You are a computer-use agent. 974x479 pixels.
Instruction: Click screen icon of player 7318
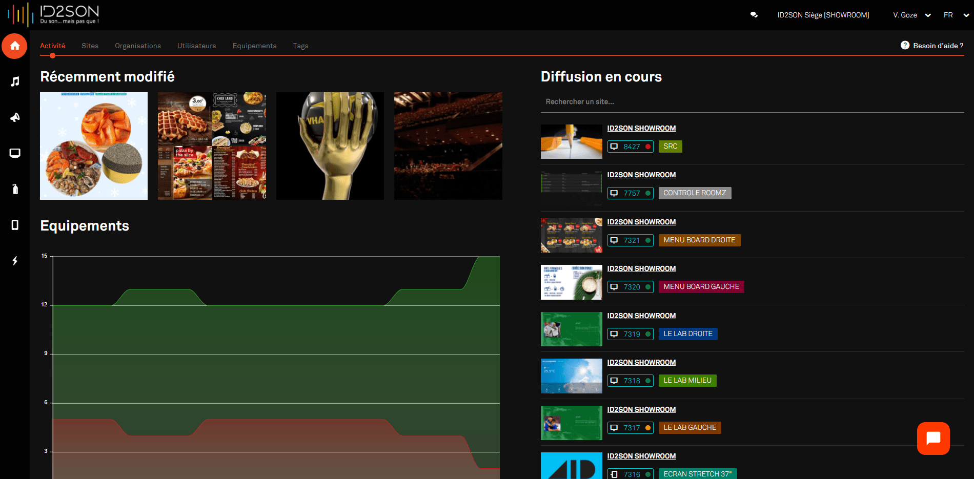614,381
